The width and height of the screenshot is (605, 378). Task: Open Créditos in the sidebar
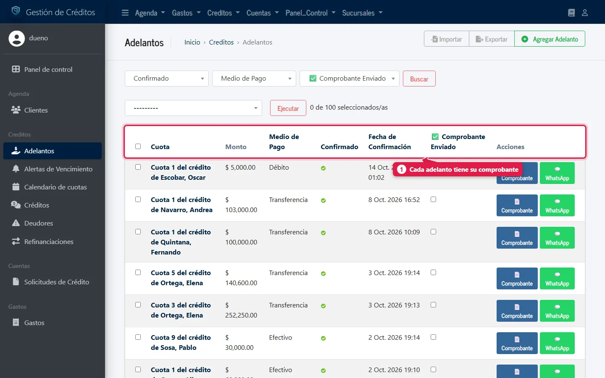(x=53, y=205)
